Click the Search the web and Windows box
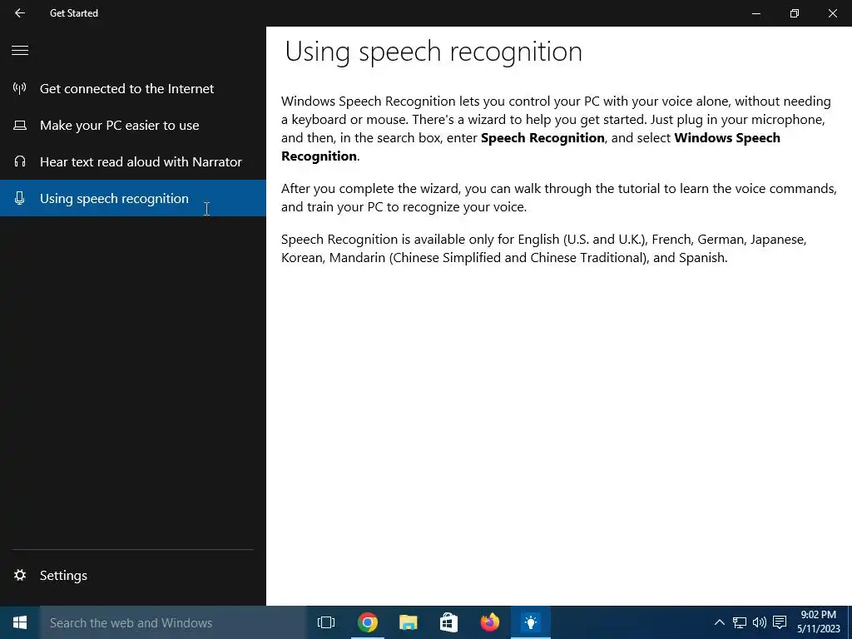The image size is (852, 639). (173, 622)
